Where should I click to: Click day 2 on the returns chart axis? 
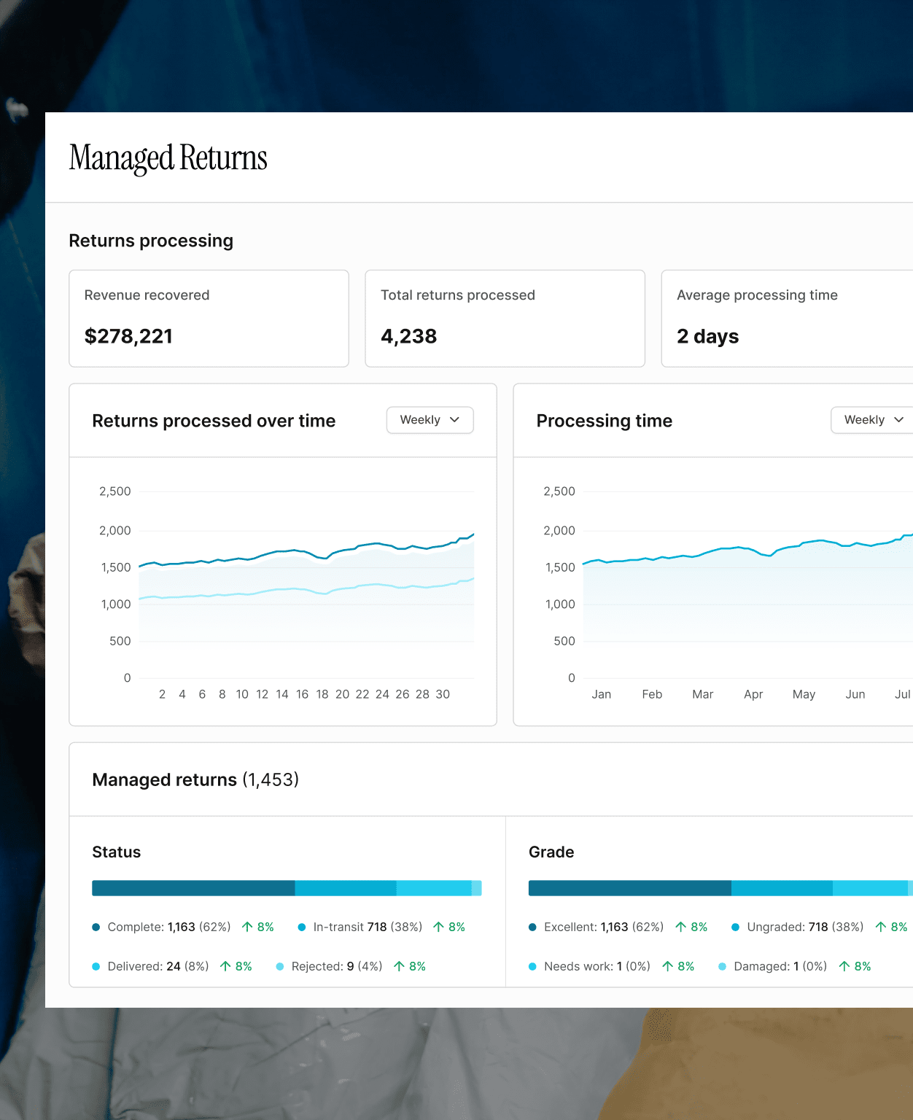(x=162, y=694)
